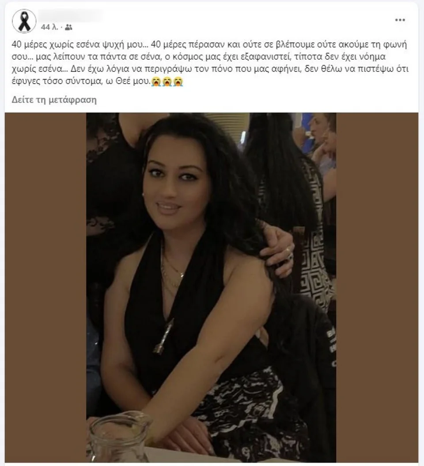This screenshot has height=466, width=424.
Task: Click the line starting 'χωρίς εσένα... Δεν έχω λόγια'
Action: [x=210, y=69]
